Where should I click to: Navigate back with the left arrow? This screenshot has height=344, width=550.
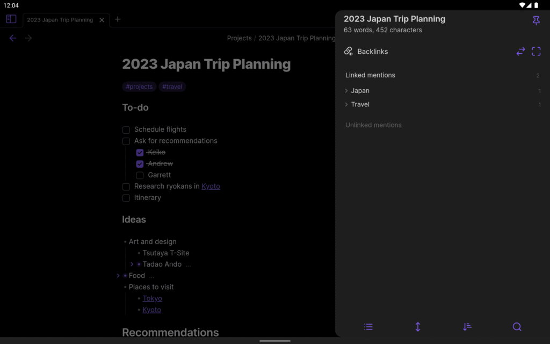(x=13, y=38)
